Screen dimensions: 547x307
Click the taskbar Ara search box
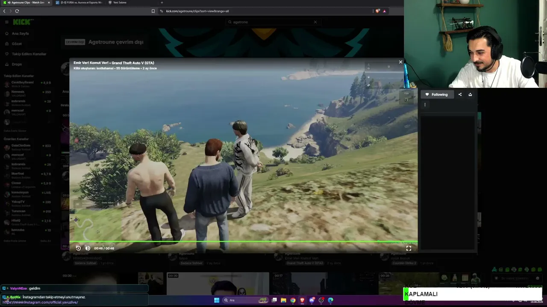pos(245,300)
